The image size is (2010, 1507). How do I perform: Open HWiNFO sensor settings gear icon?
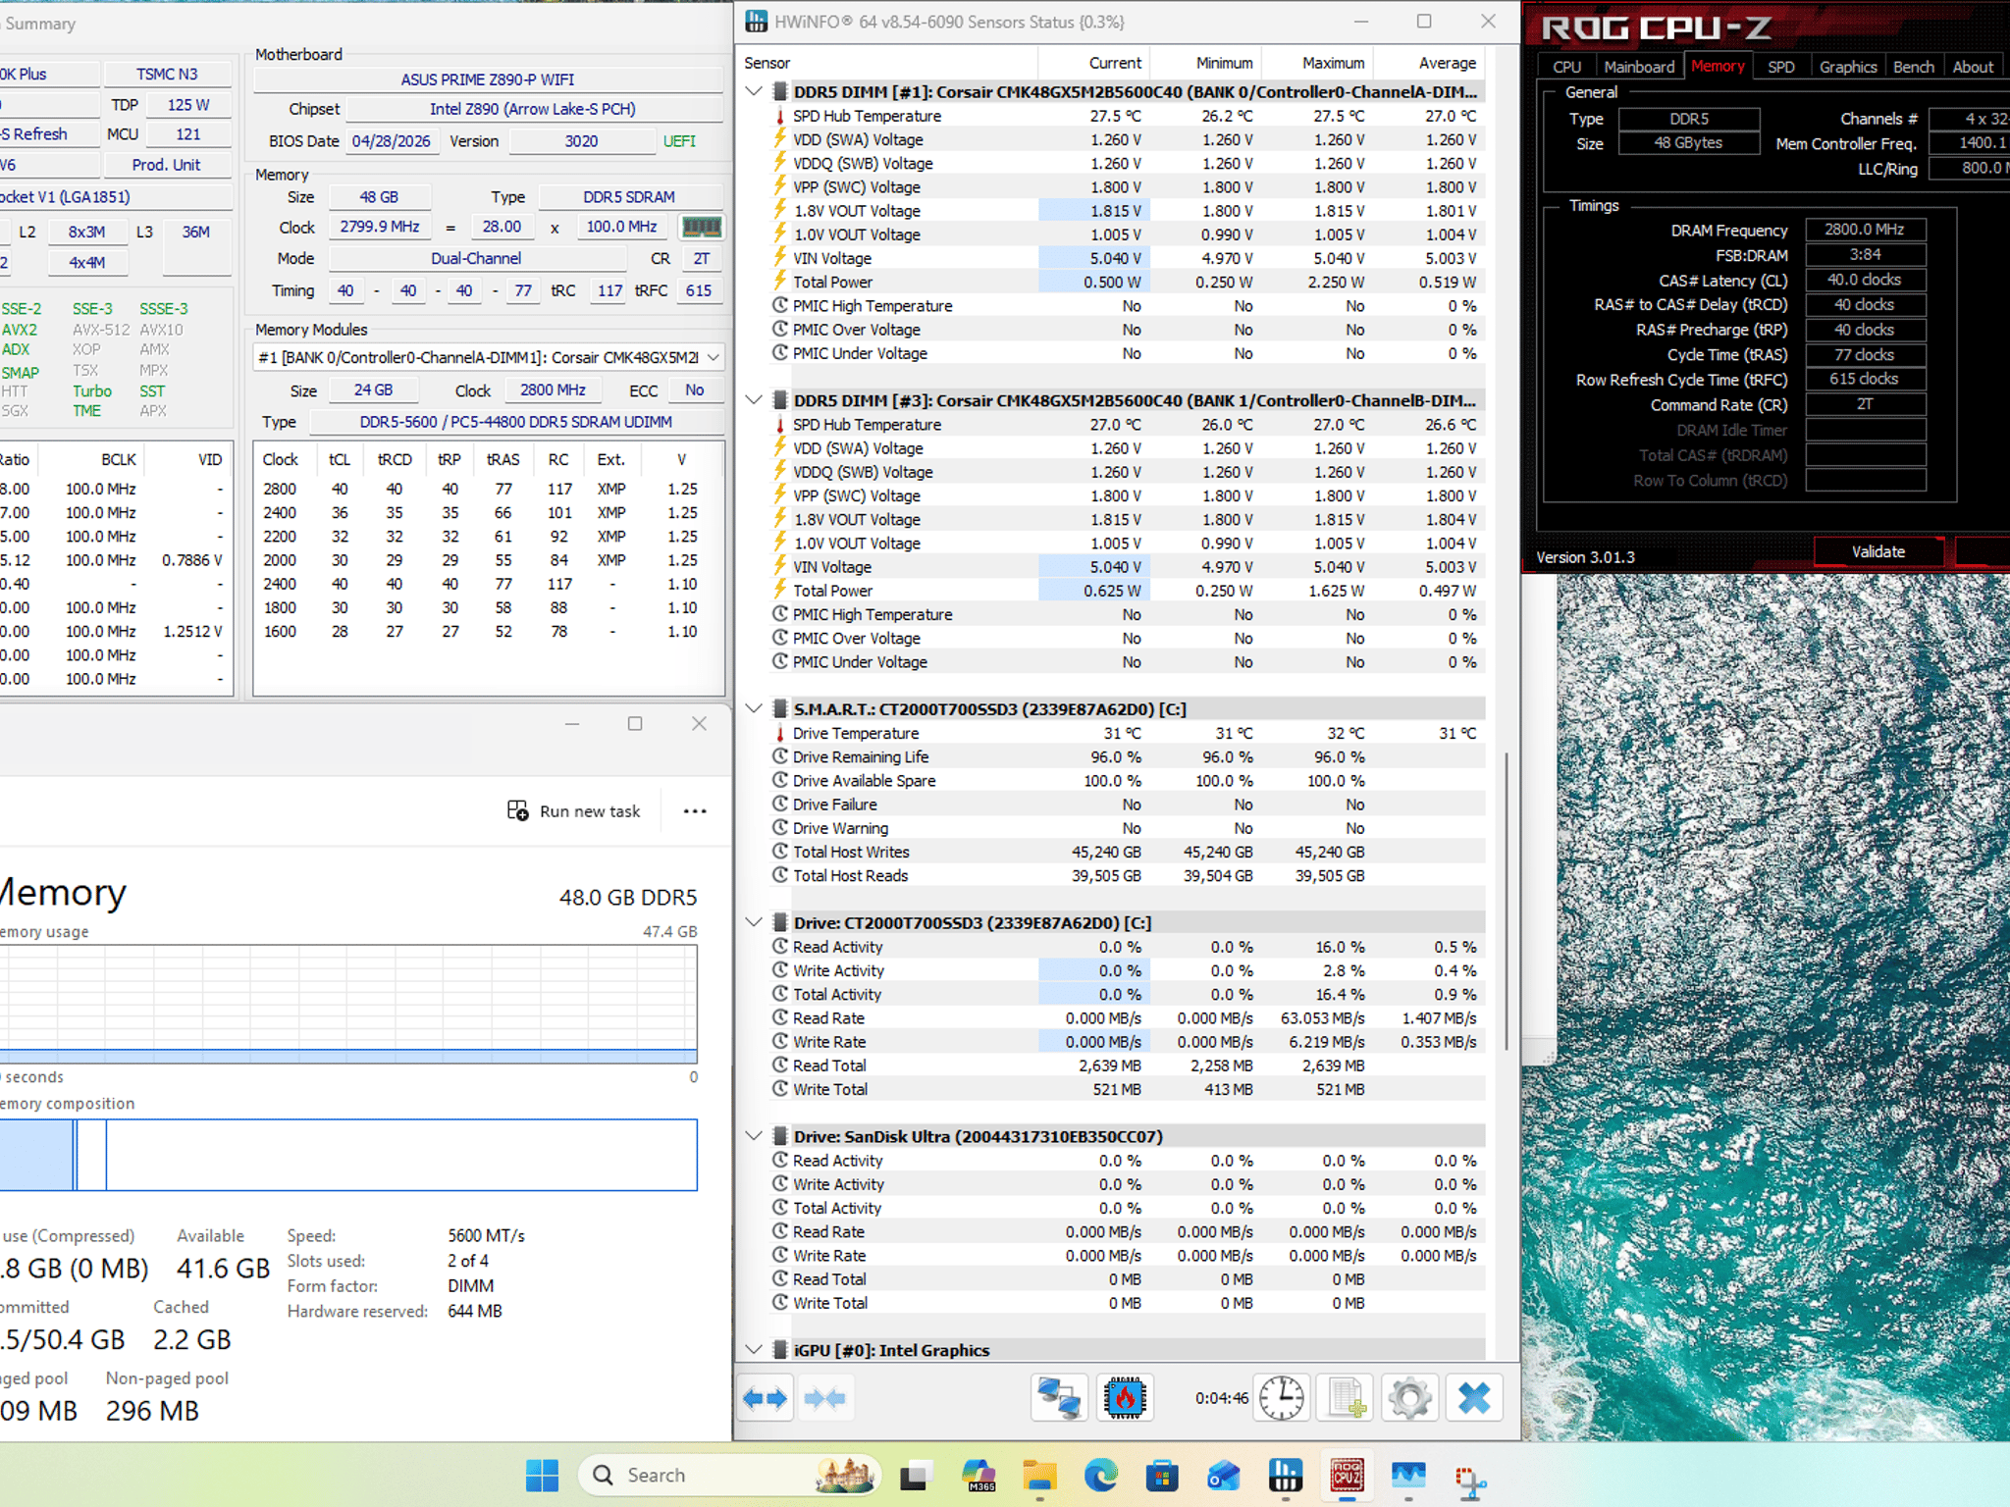tap(1409, 1398)
